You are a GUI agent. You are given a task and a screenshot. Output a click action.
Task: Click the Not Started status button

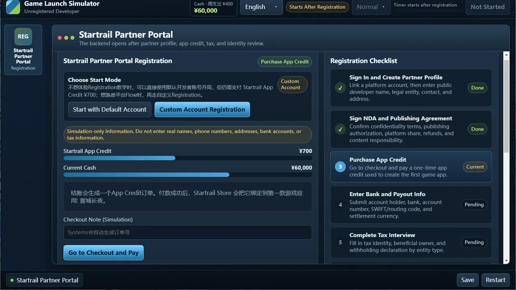(487, 7)
